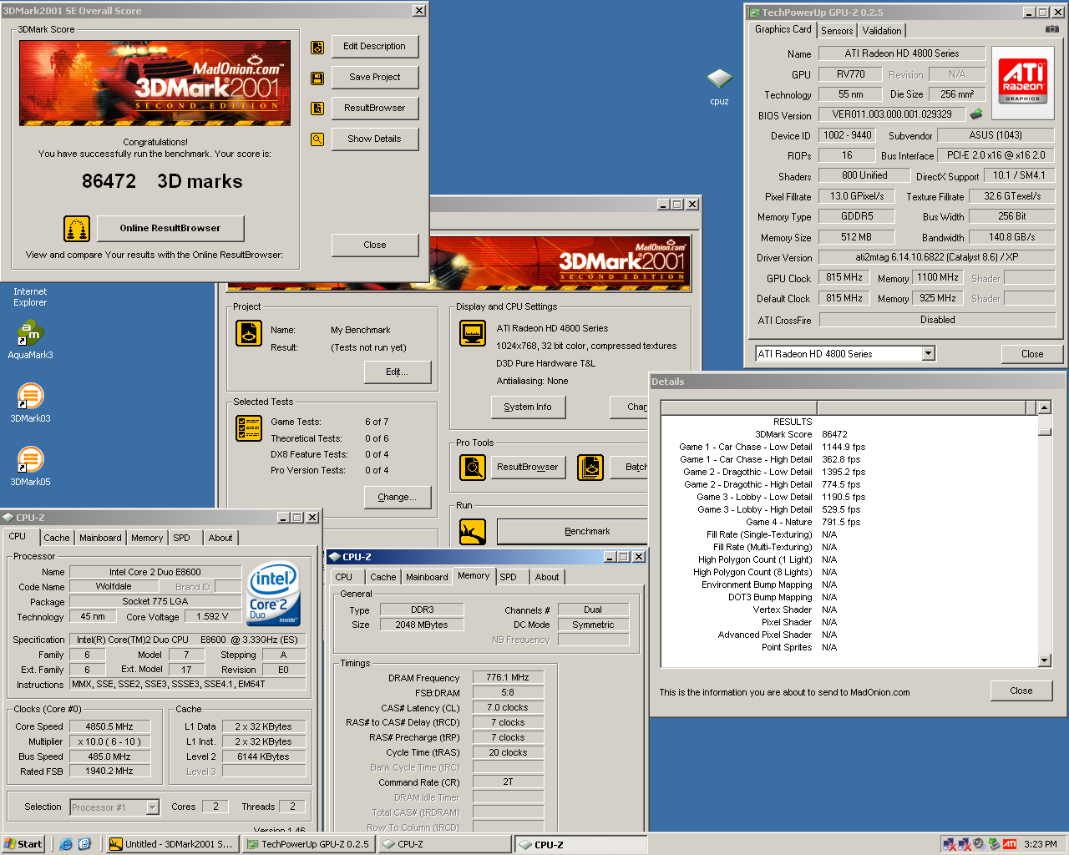Click the GPU-Z screenshot camera icon
1069x855 pixels.
(1052, 29)
